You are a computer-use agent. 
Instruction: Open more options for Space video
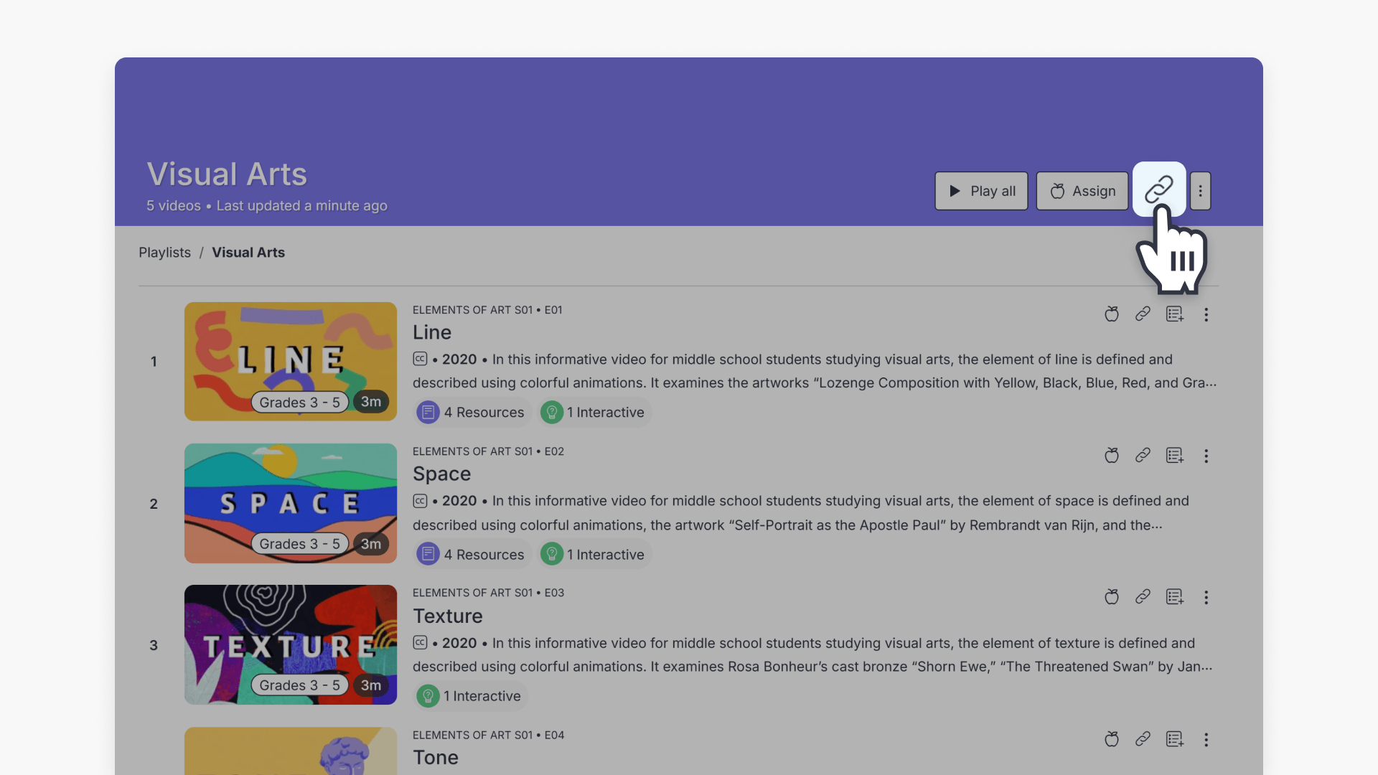pyautogui.click(x=1206, y=456)
